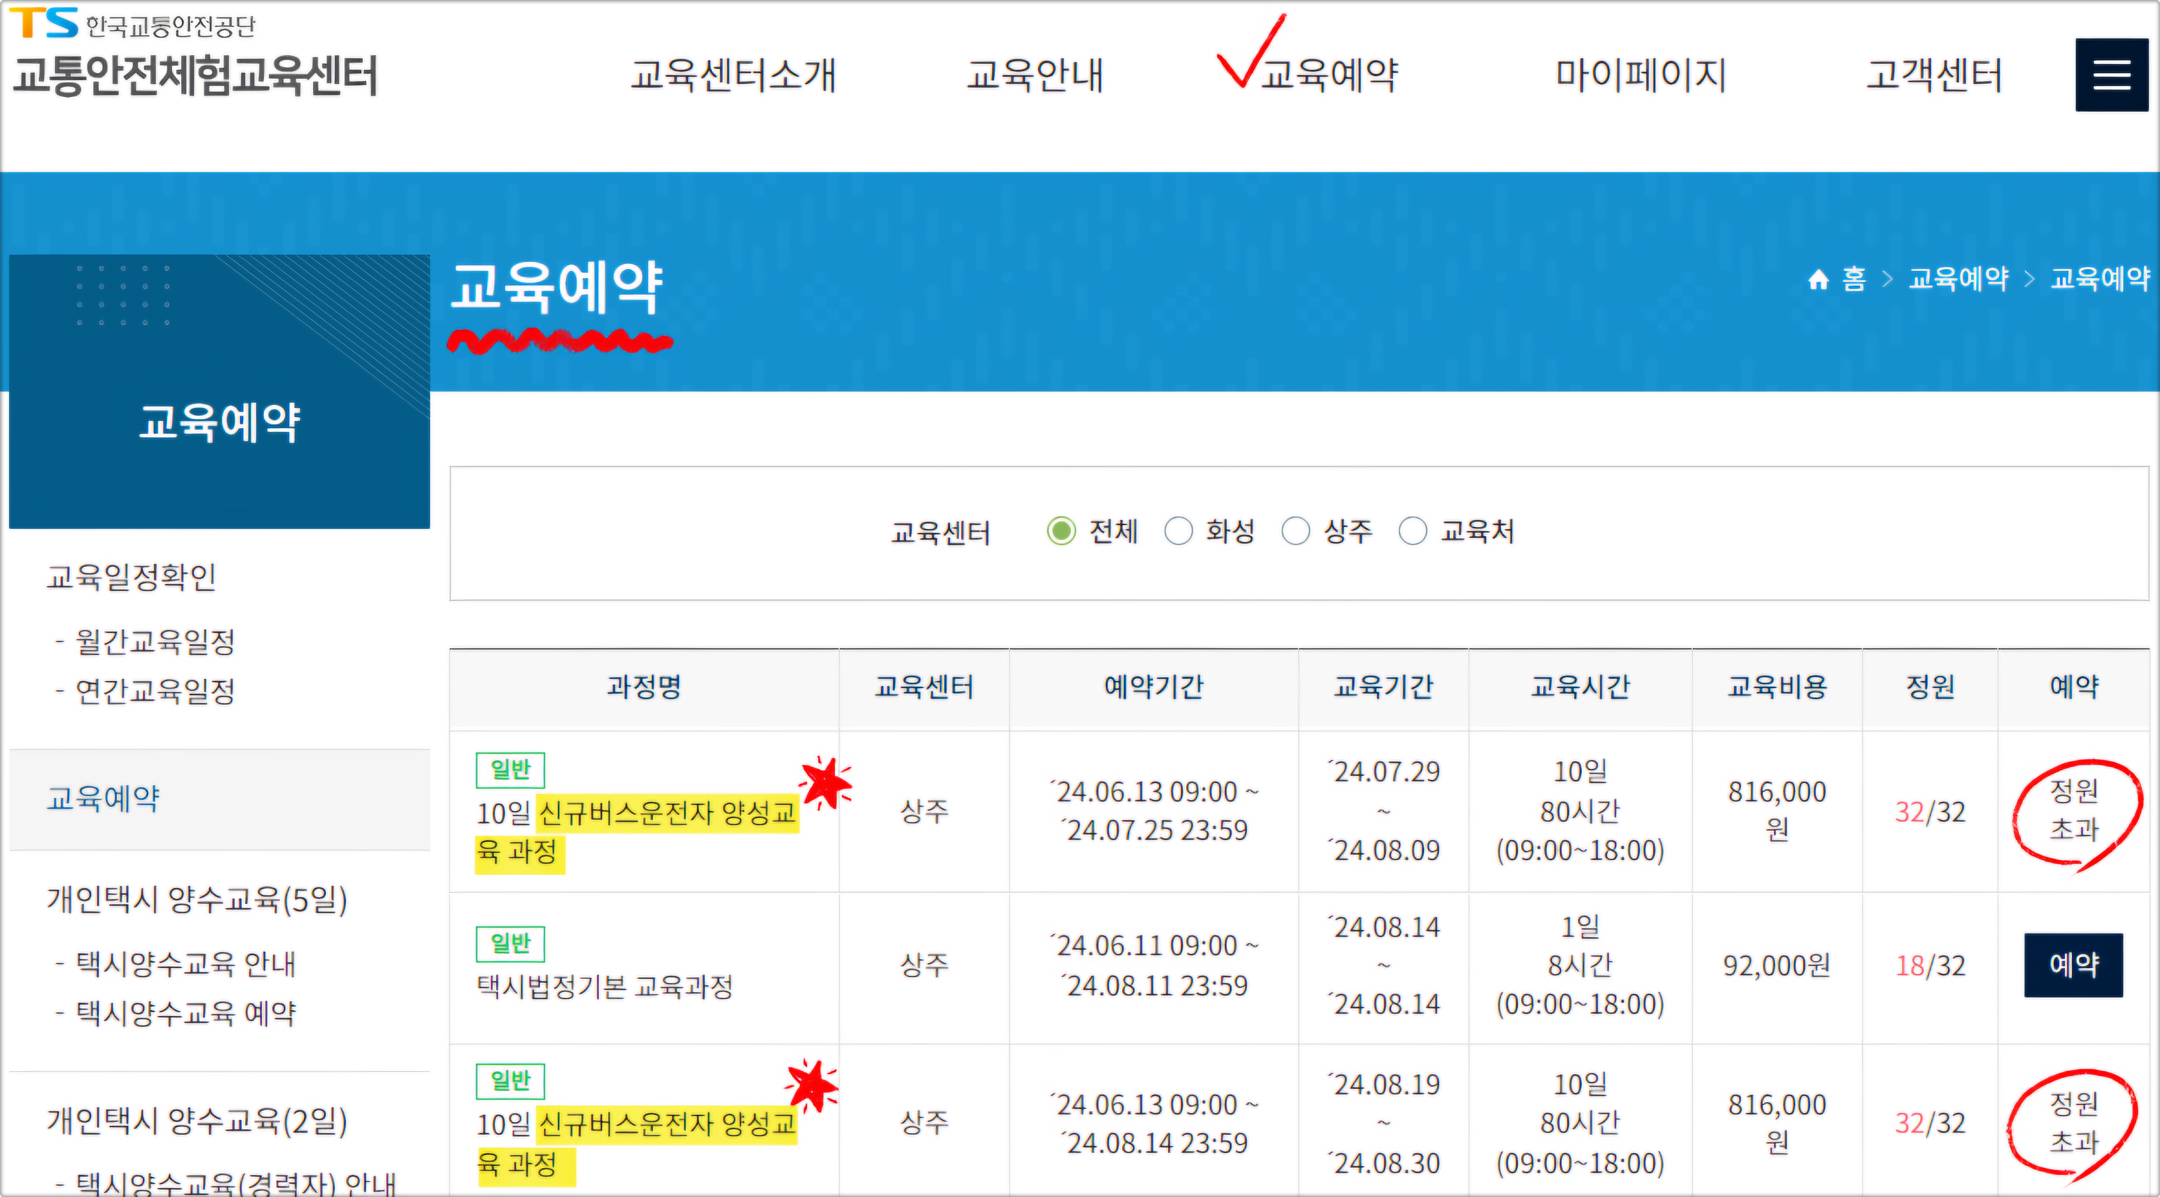Click the 정원초과 status for '24.08.19 course
Screen dimensions: 2160x1197
pyautogui.click(x=2074, y=1122)
